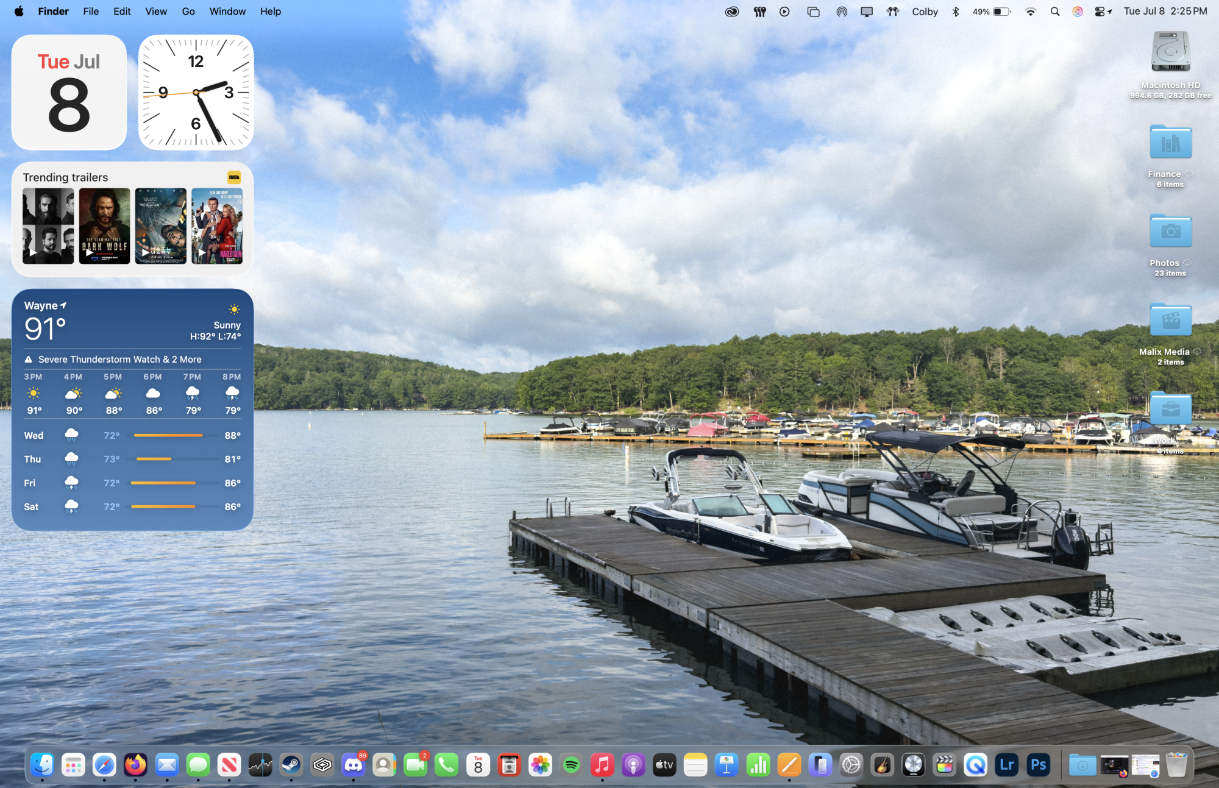Expand Downloads stack in Dock
Viewport: 1219px width, 788px height.
1082,765
